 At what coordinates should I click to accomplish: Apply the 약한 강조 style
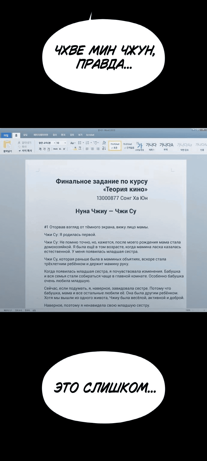click(x=184, y=146)
